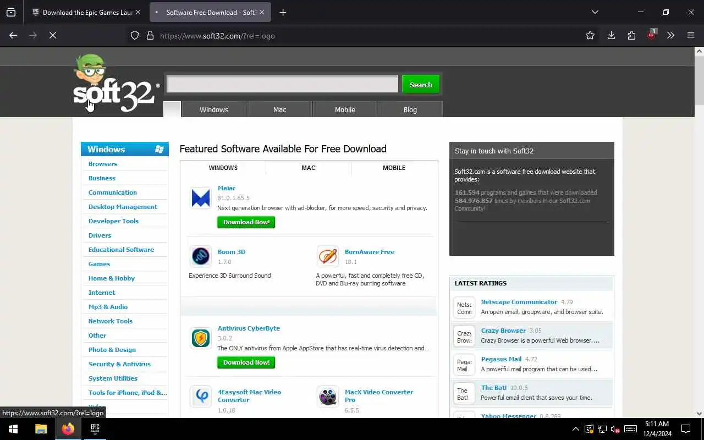Image resolution: width=704 pixels, height=440 pixels.
Task: Switch featured software to MOBILE tab
Action: (394, 168)
